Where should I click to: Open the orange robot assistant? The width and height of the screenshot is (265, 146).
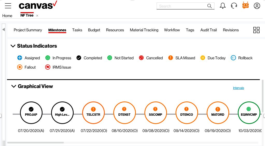[x=245, y=5]
